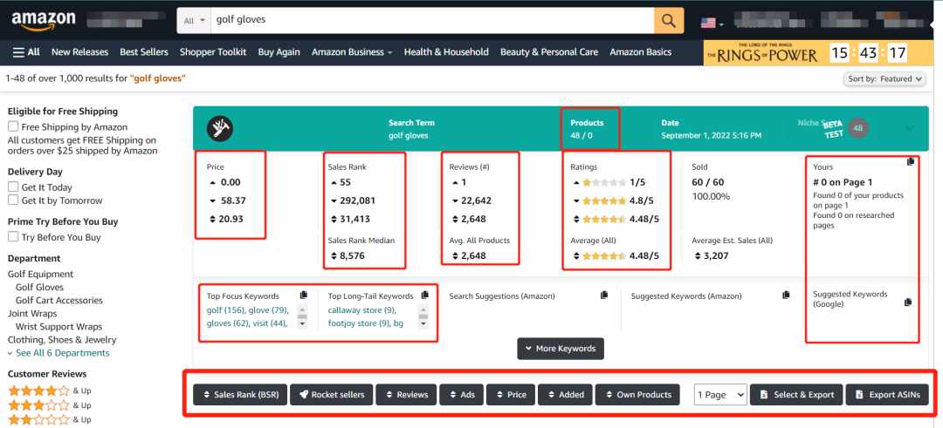Filter by 2 stars & Up
The height and width of the screenshot is (428, 943).
pyautogui.click(x=49, y=419)
